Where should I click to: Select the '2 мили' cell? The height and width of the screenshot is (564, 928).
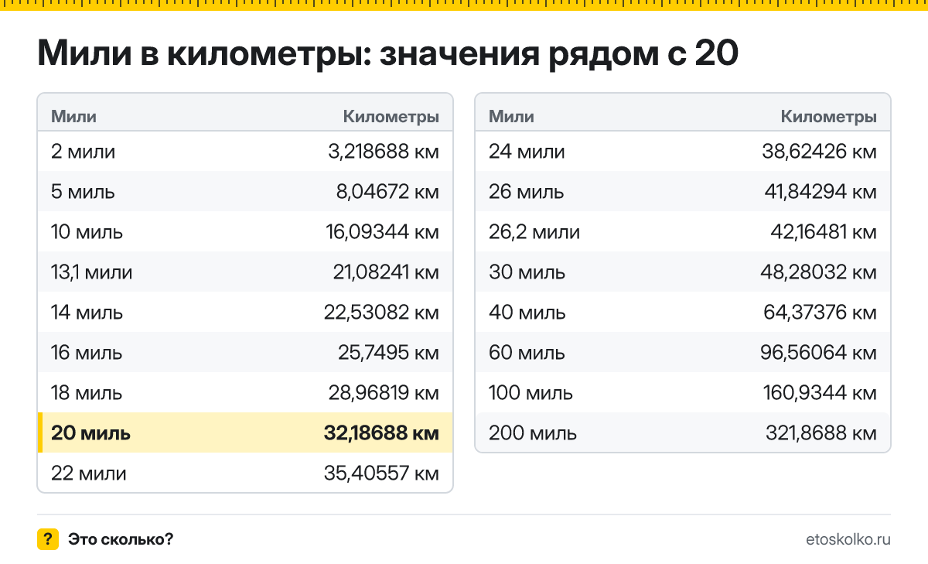coord(83,152)
